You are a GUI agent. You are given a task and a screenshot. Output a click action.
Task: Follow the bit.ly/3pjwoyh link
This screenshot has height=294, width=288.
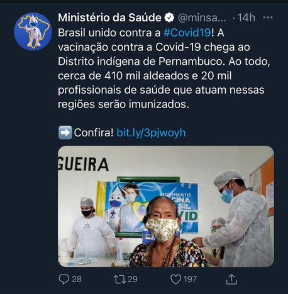coord(151,133)
